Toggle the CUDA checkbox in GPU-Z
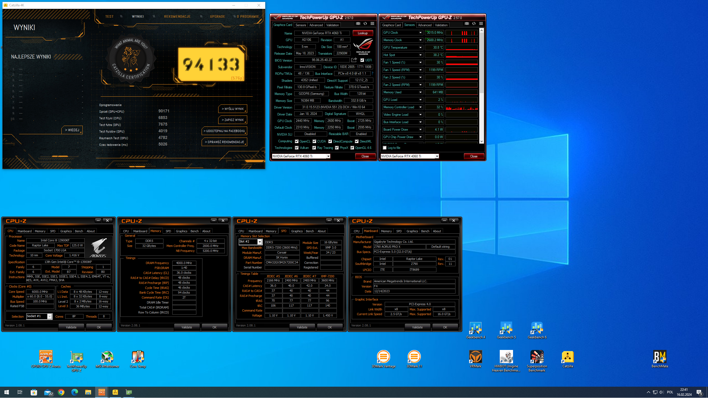Screen dimensions: 708x398 point(314,141)
